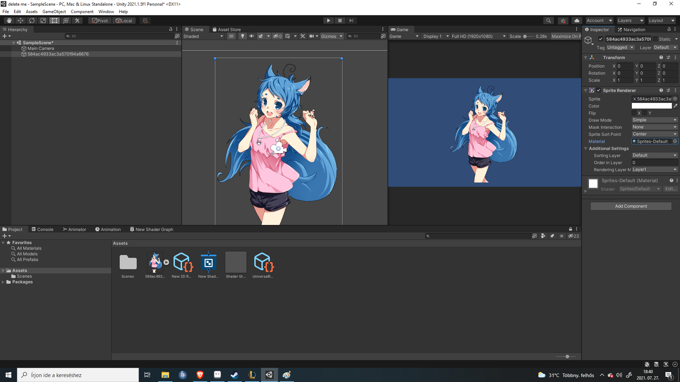Select Main Camera in Hierarchy
The image size is (680, 382).
(x=41, y=48)
